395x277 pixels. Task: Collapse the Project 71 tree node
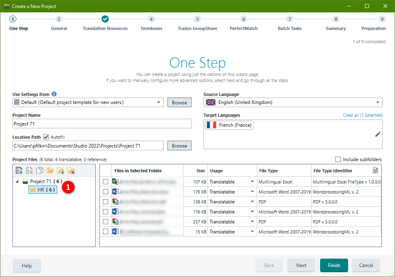click(17, 181)
